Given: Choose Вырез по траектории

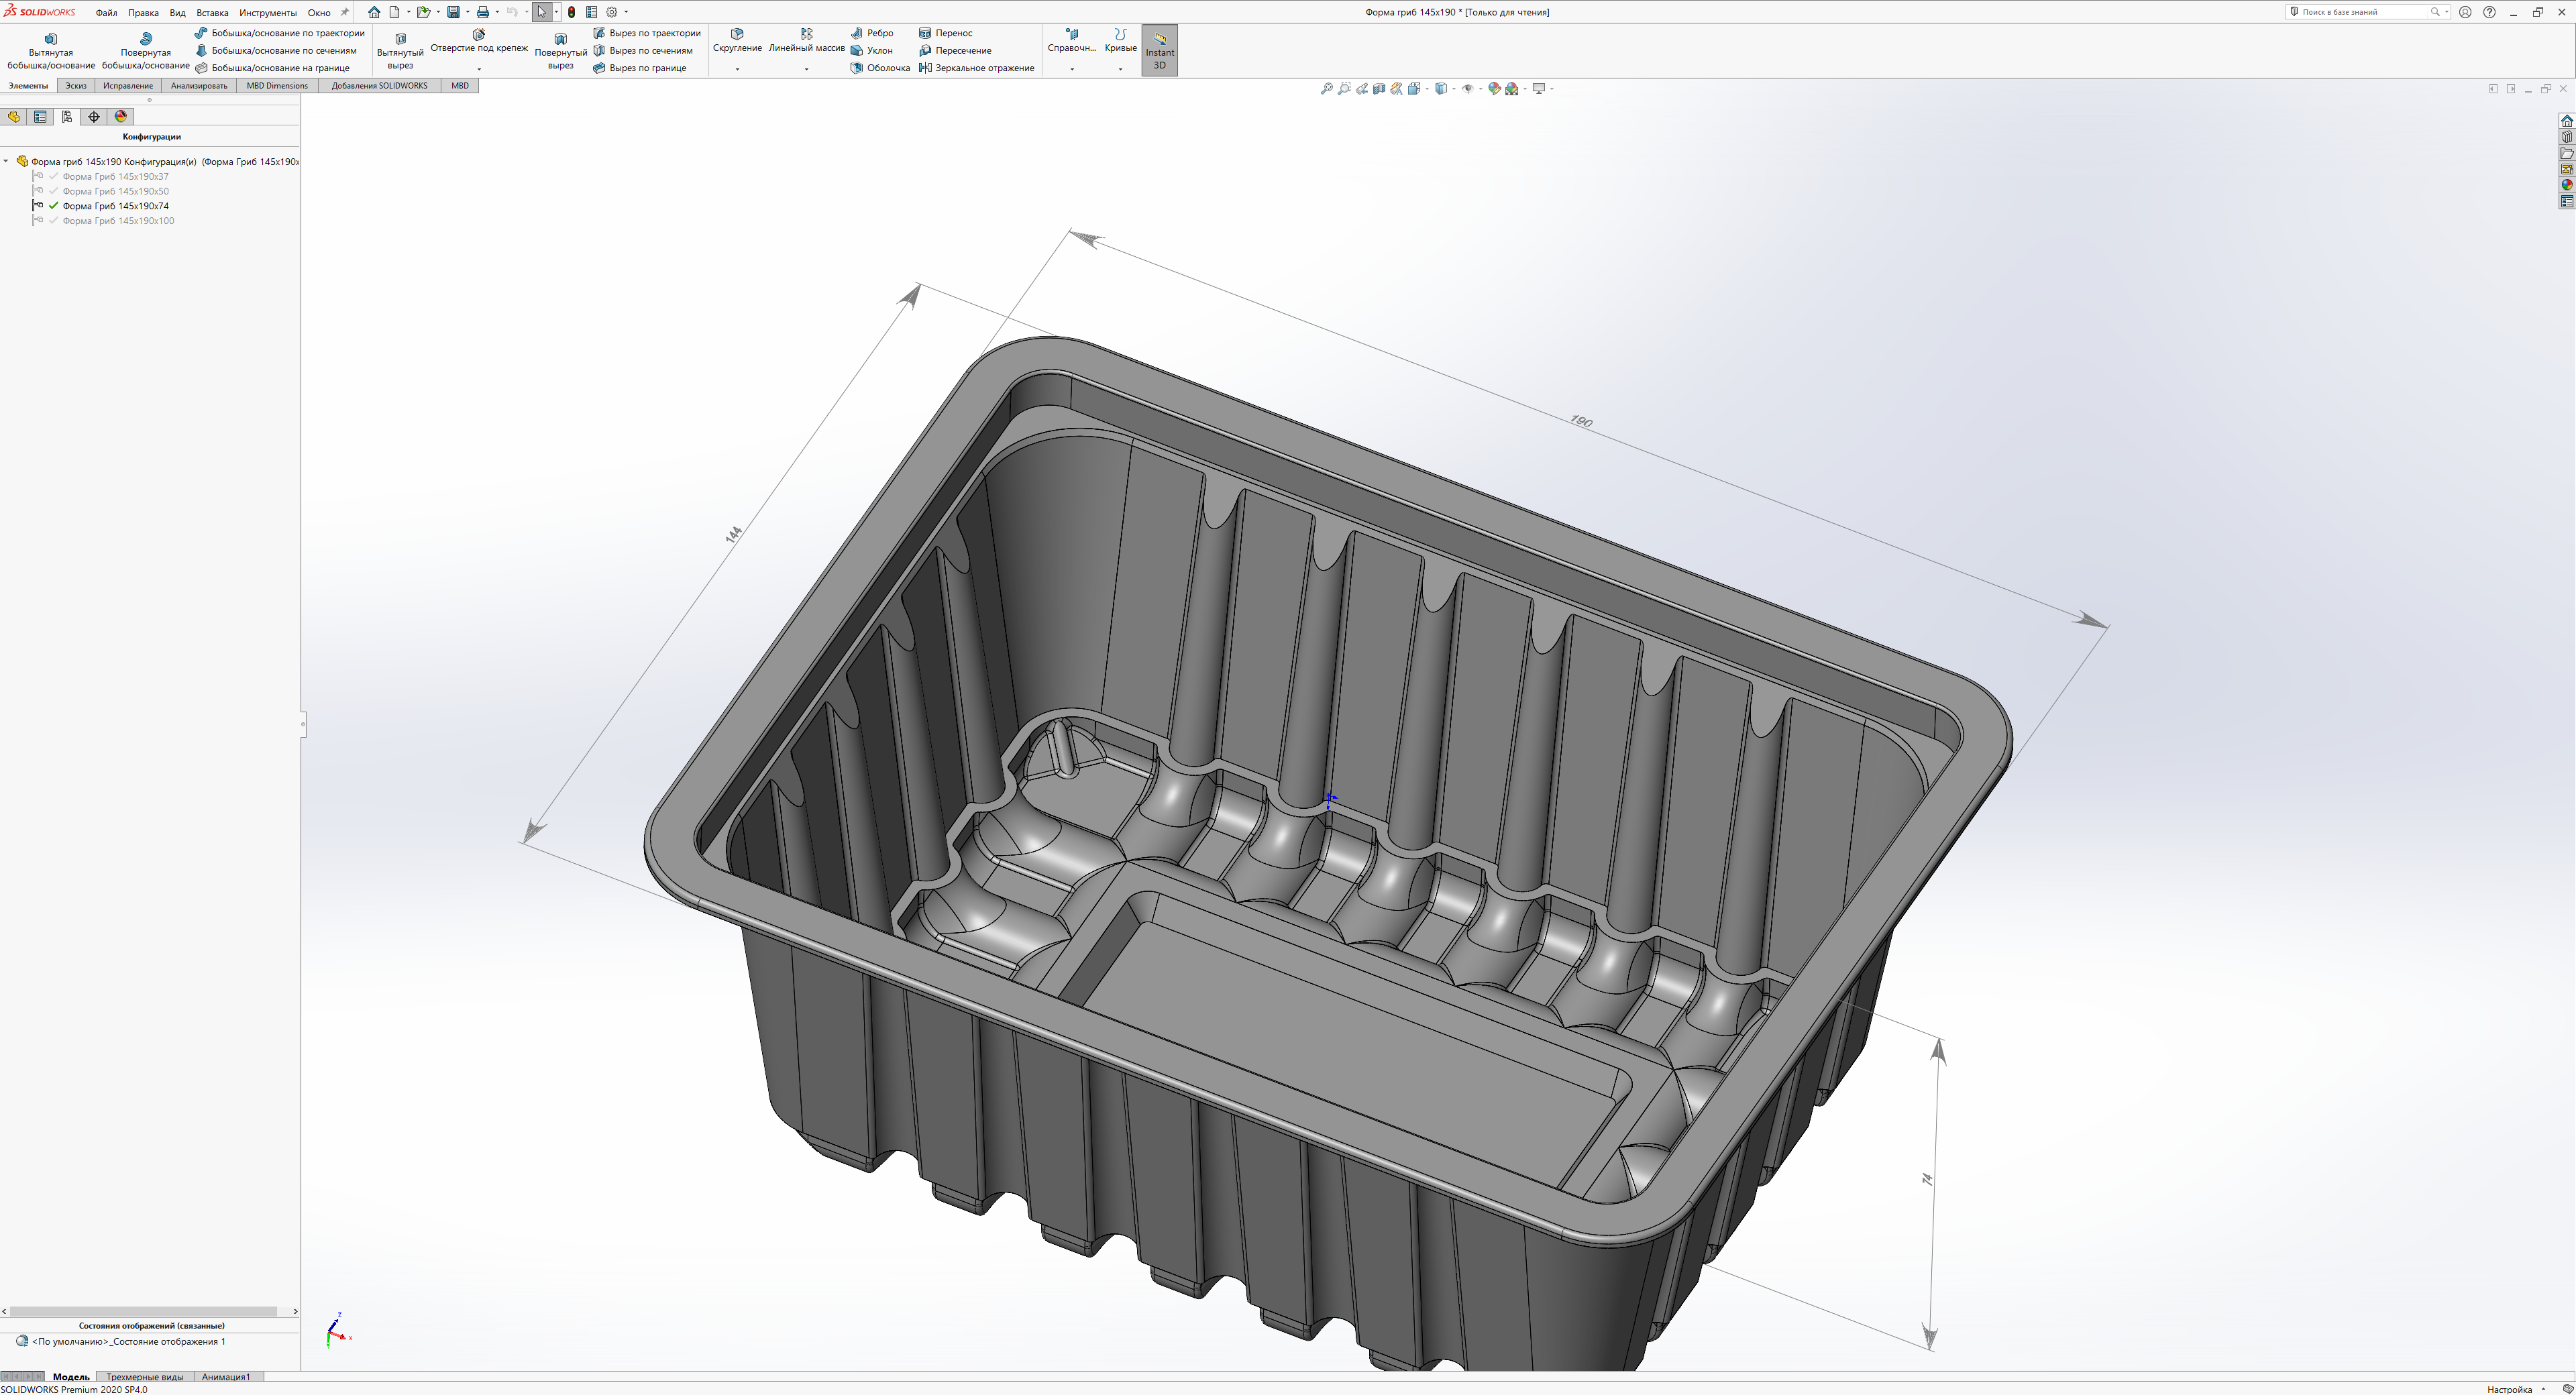Looking at the screenshot, I should (x=647, y=33).
